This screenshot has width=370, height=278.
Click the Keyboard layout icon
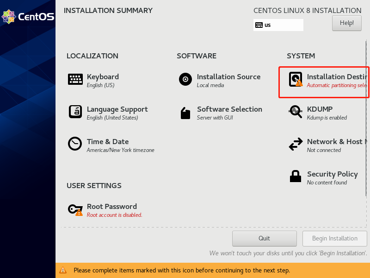coord(75,79)
